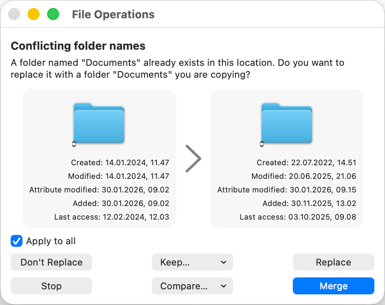
Task: Click the Modified 20.06.2025, 21.06 text
Action: click(303, 176)
